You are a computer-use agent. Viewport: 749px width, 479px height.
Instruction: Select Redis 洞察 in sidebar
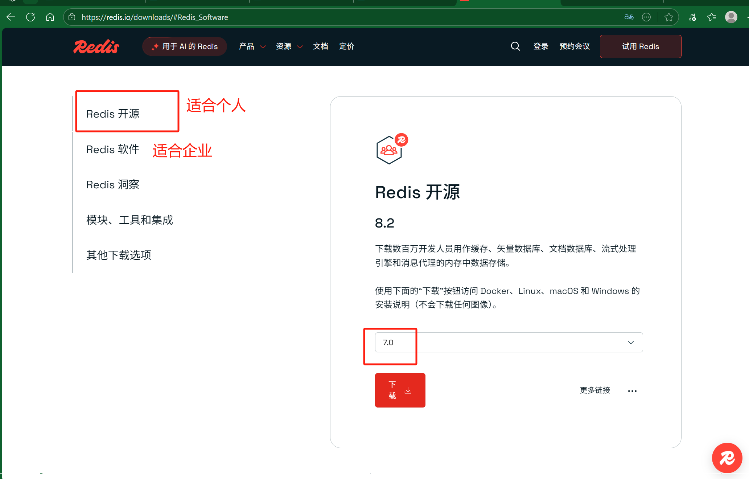(x=112, y=184)
